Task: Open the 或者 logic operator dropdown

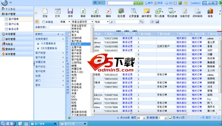Action: tap(65, 22)
